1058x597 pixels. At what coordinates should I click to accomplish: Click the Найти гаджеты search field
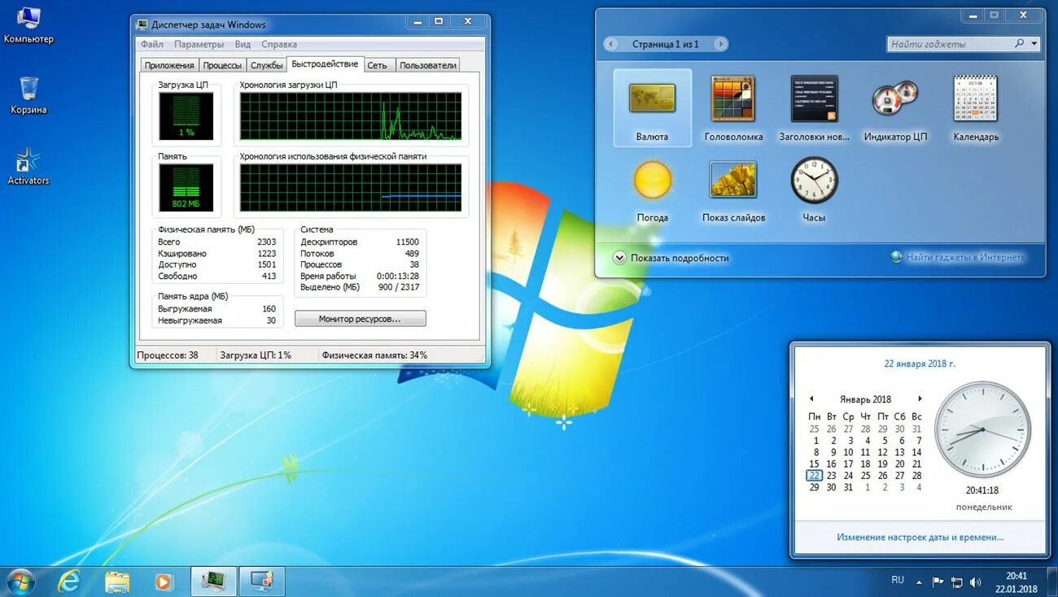(949, 44)
